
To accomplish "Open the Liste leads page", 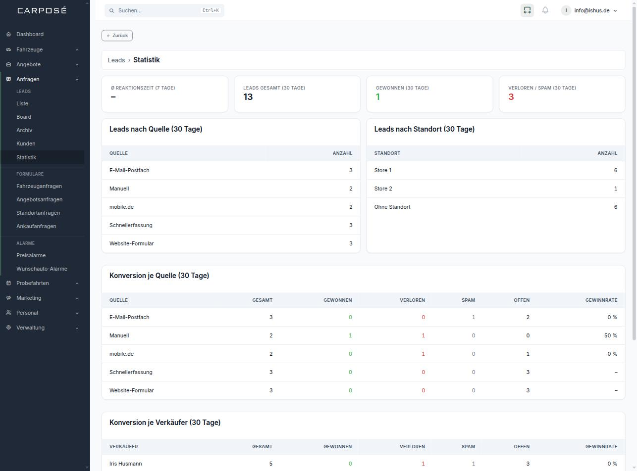I will (x=22, y=103).
